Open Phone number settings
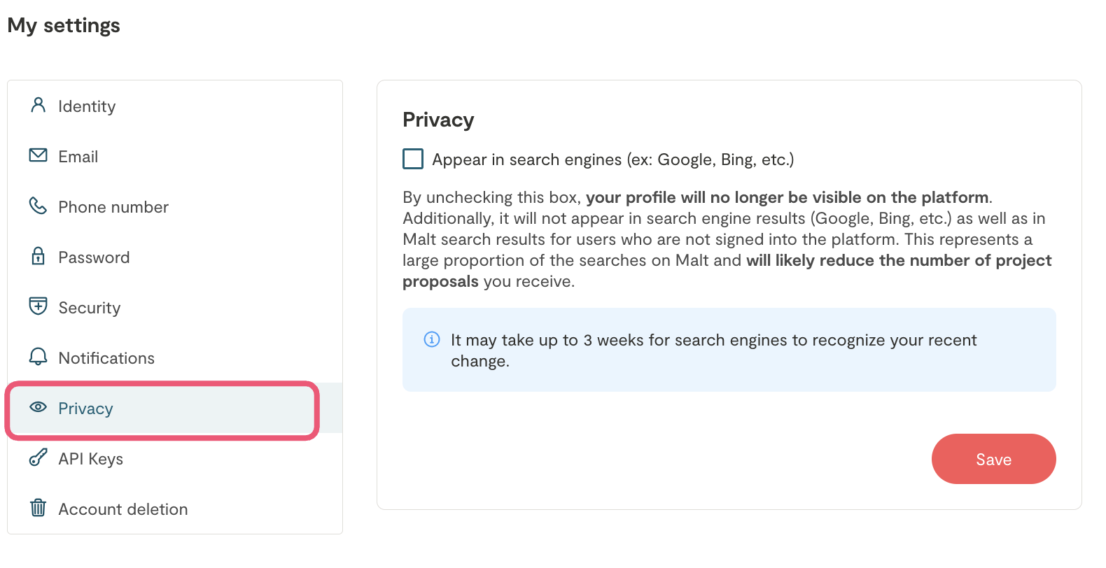 (113, 207)
